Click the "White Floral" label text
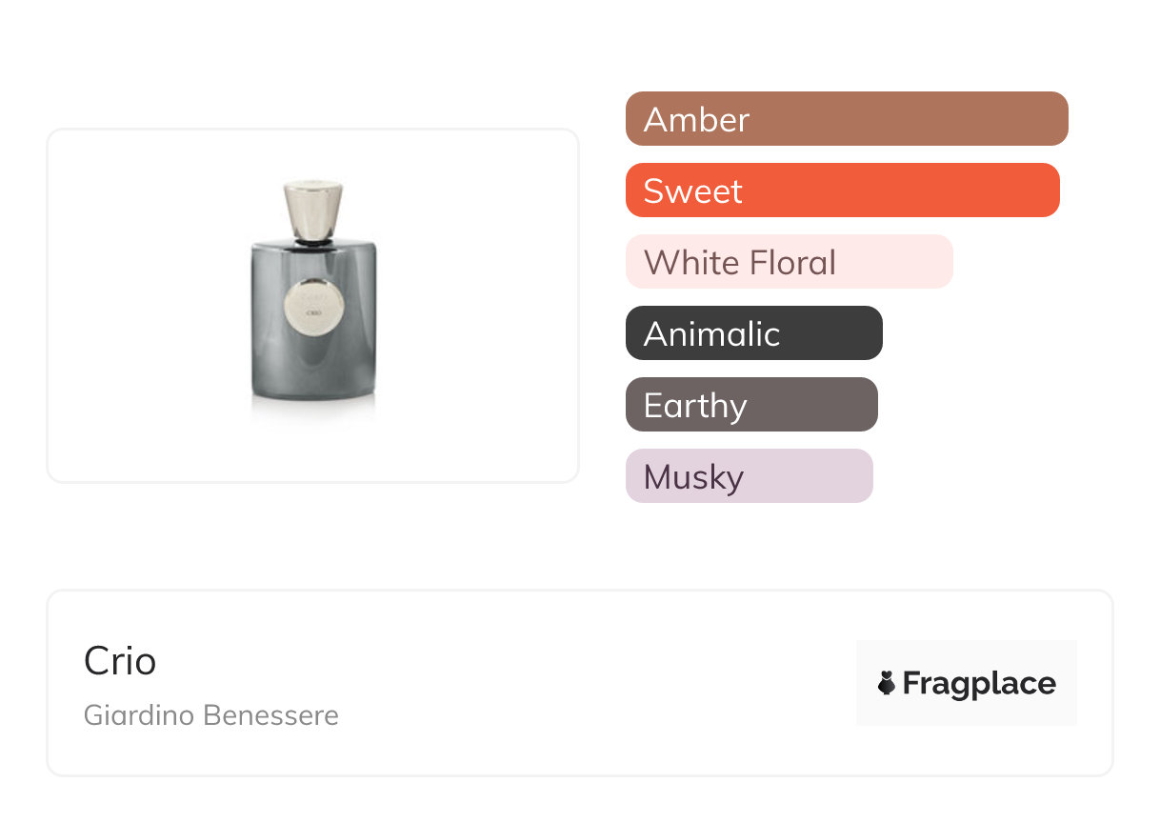 tap(740, 263)
